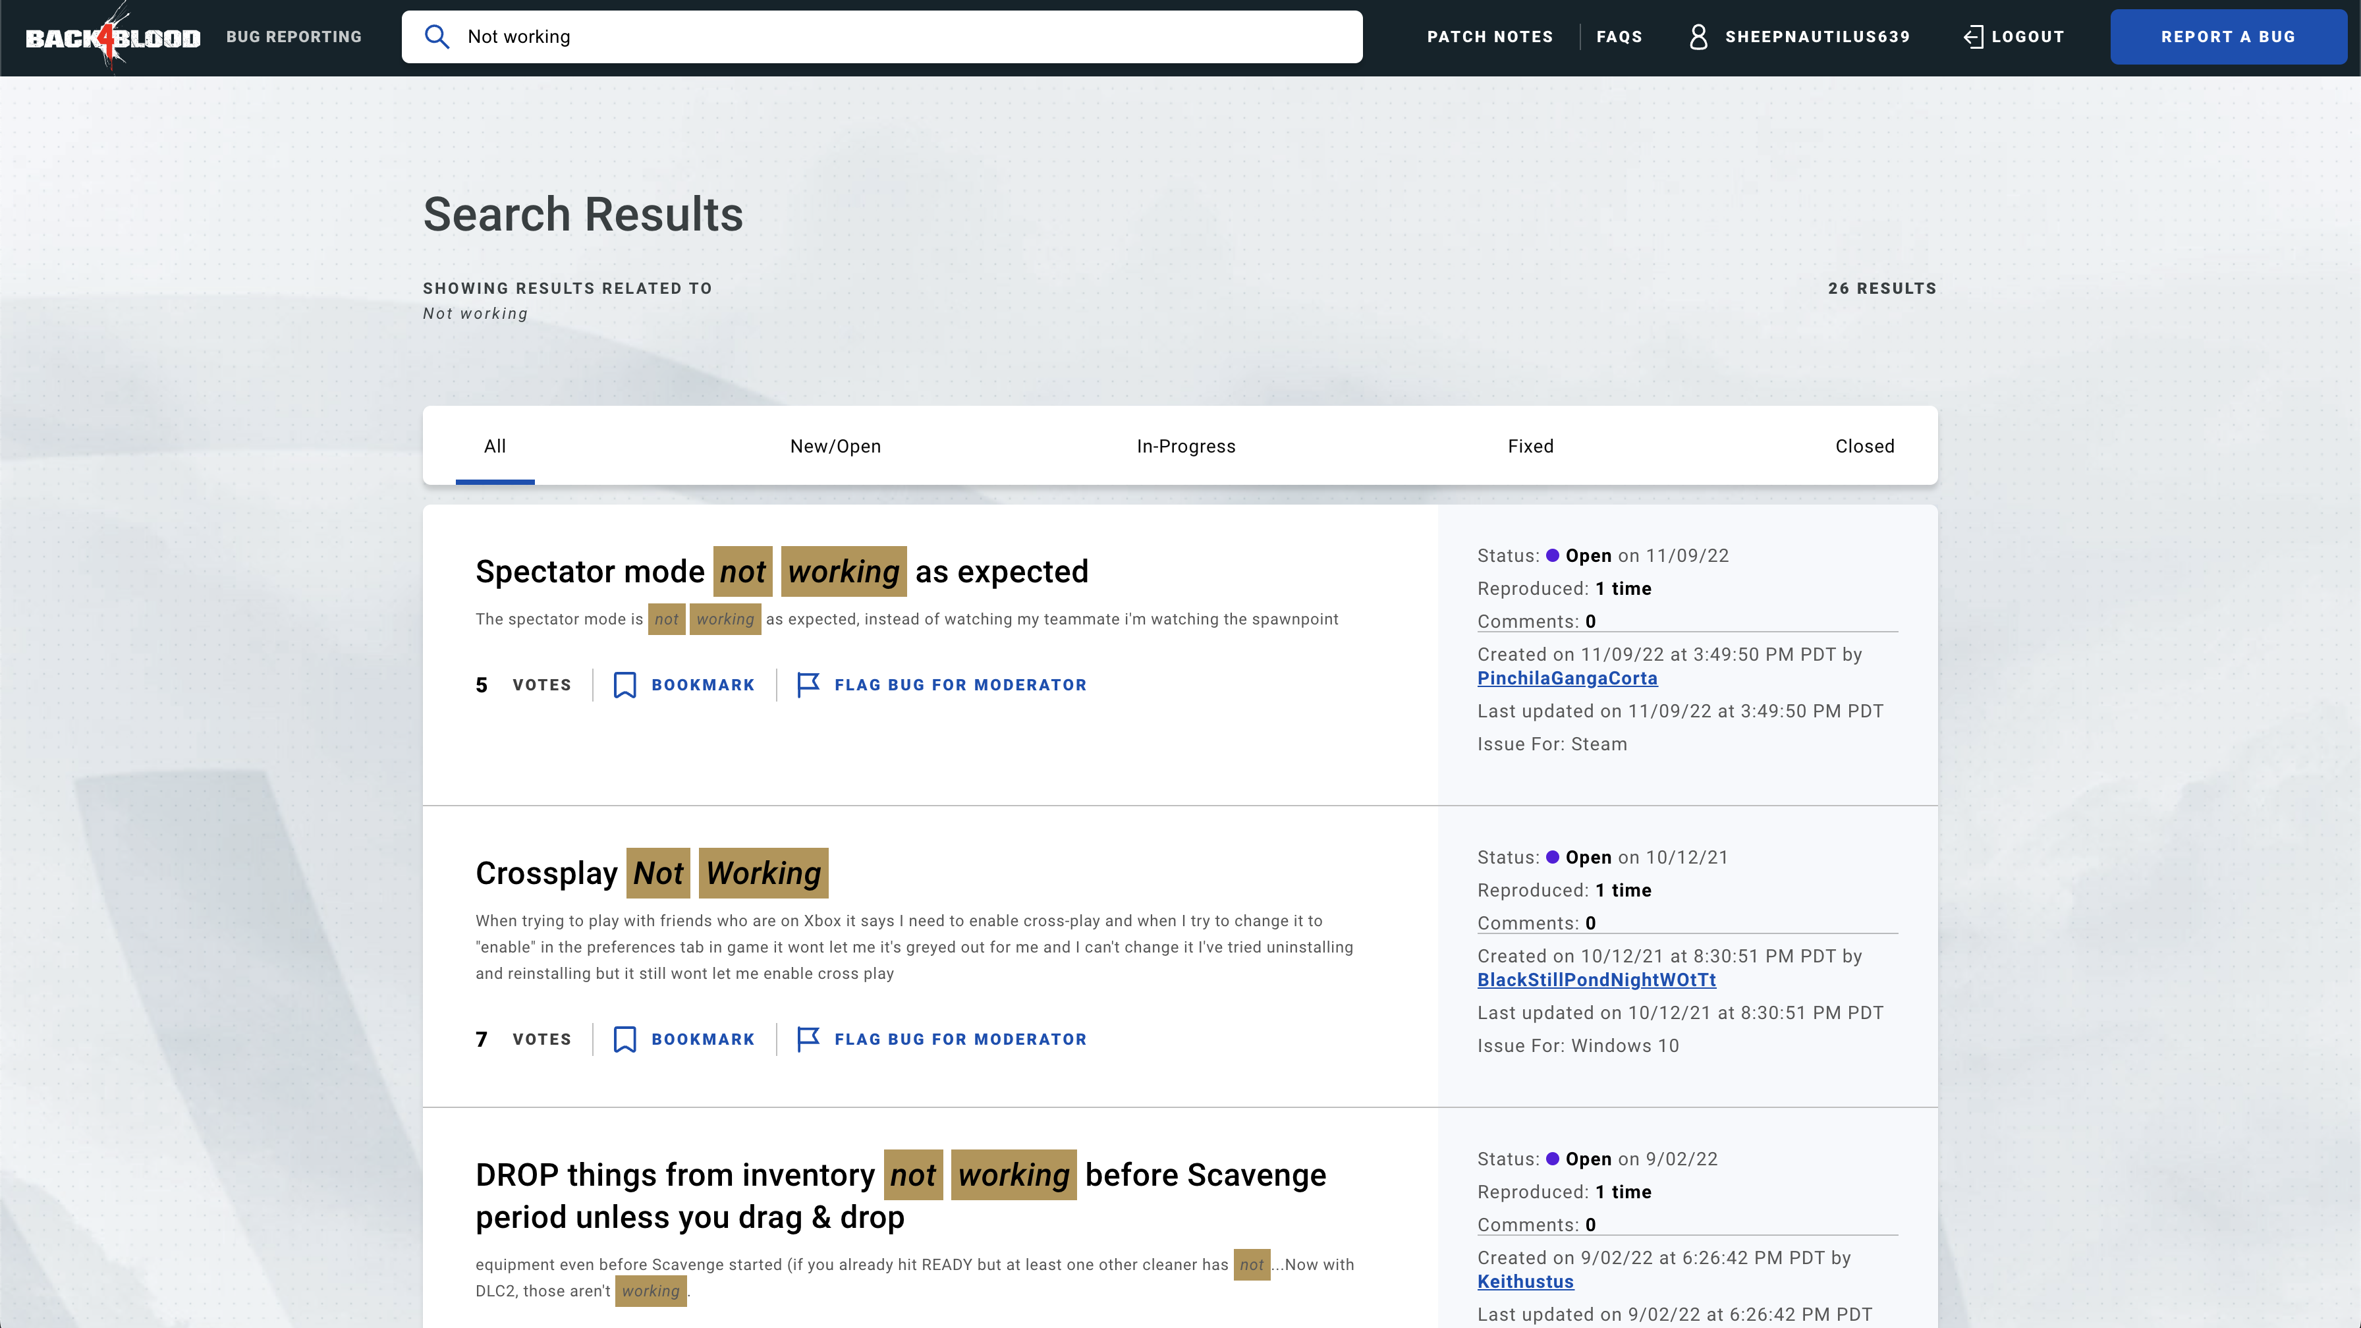2361x1328 pixels.
Task: Flag Crossplay bug for moderator
Action: click(x=941, y=1039)
